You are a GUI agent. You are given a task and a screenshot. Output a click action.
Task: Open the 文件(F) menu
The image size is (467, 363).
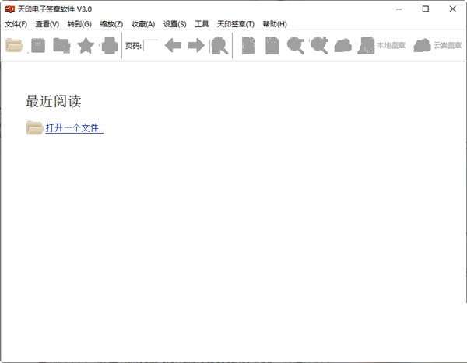pos(16,24)
